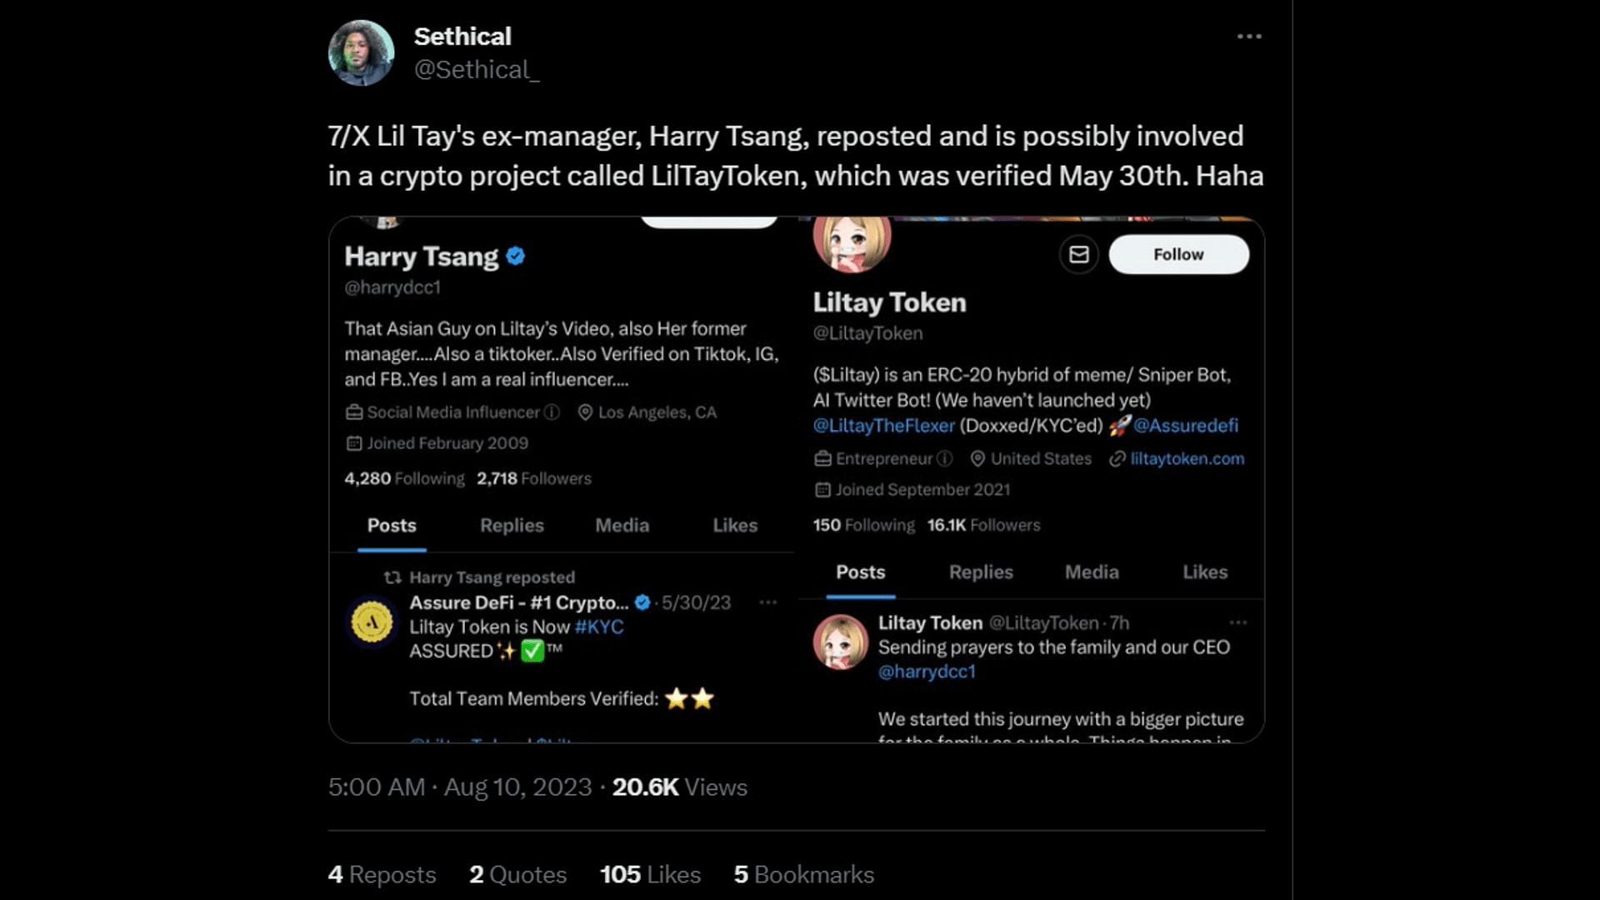Toggle Sethical's tweet timestamp details
The image size is (1600, 900).
click(459, 787)
